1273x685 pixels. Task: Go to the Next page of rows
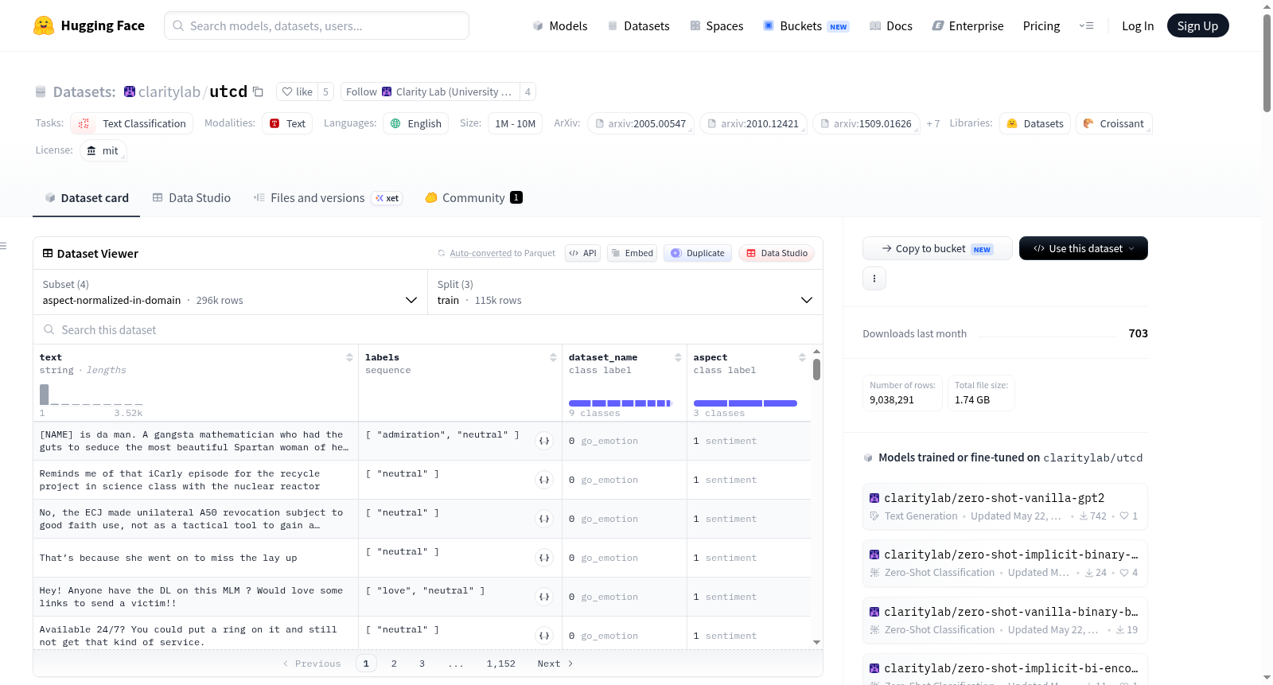click(555, 664)
